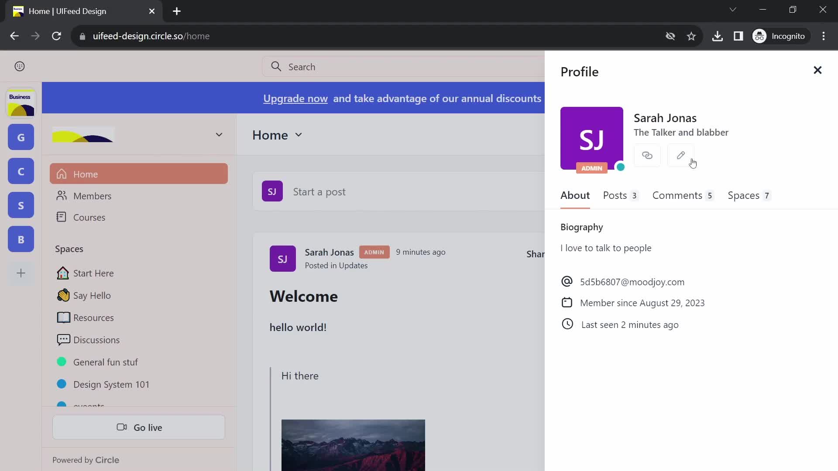Expand the Home dropdown chevron

point(299,135)
